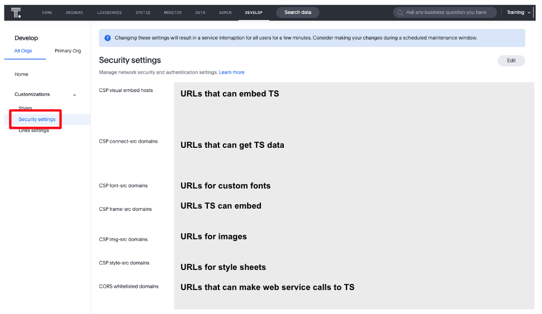Open the Home tab in top navigation
The height and width of the screenshot is (314, 542).
click(47, 12)
